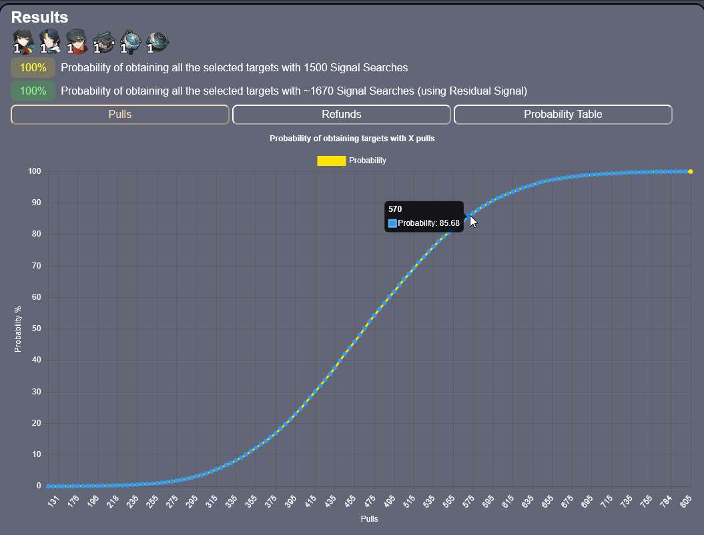The width and height of the screenshot is (704, 535).
Task: Select the glass-dome sphere W-Engine icon
Action: pyautogui.click(x=131, y=42)
